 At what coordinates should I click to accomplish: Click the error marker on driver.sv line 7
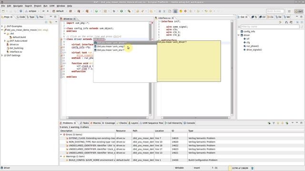tap(61, 39)
